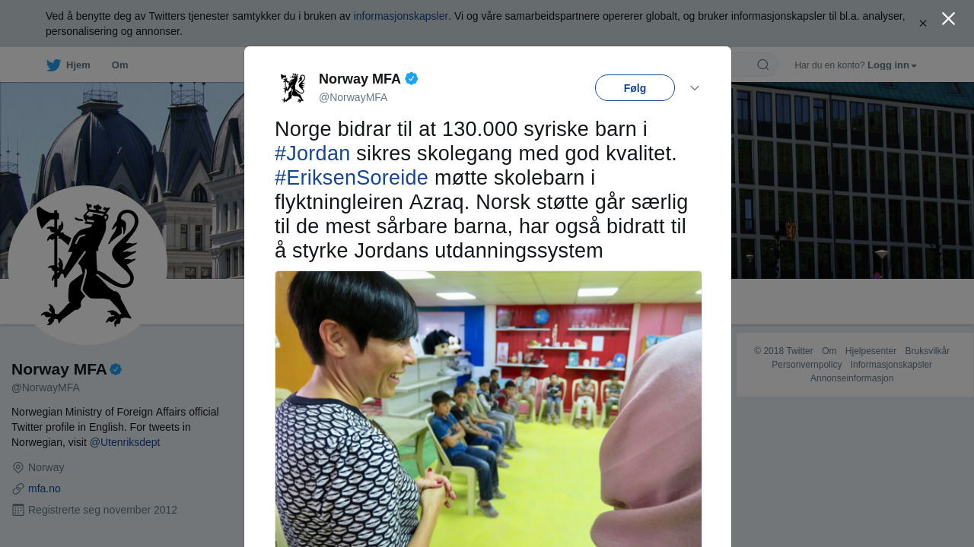Visit the @Utenriksdept profile link
Screen dimensions: 974x547
coord(125,442)
